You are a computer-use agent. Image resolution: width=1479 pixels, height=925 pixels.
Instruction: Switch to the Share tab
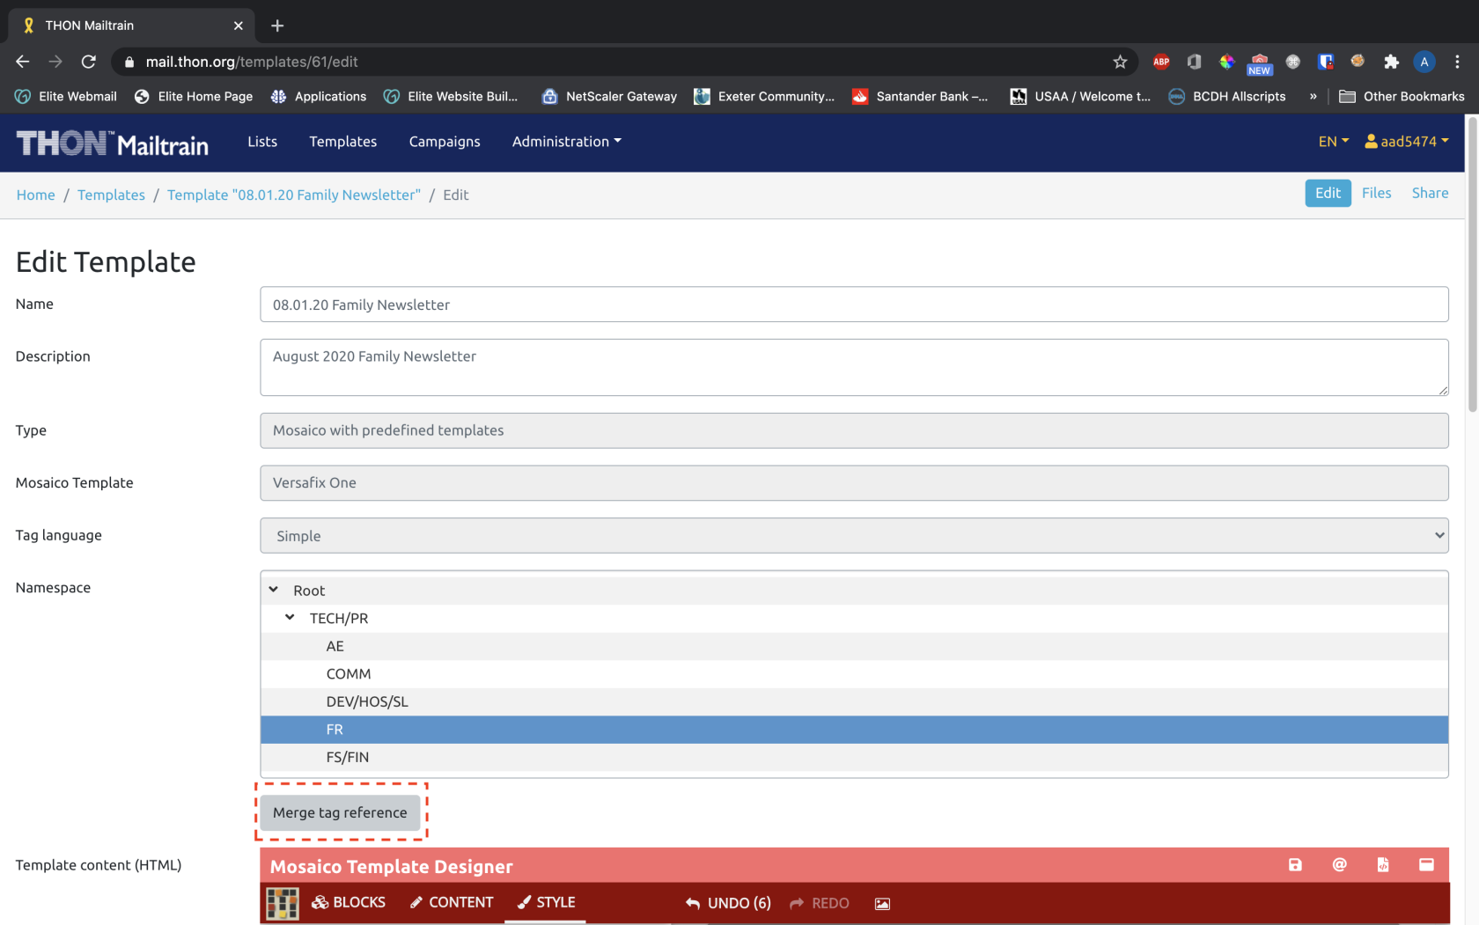tap(1430, 194)
